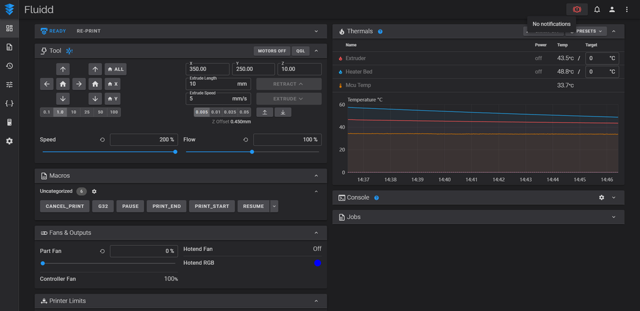The height and width of the screenshot is (311, 640).
Task: Open the dropdown arrow next to RESUME
Action: (274, 206)
